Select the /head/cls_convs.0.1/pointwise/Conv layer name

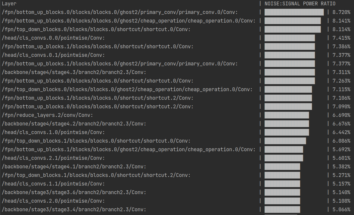coord(53,55)
